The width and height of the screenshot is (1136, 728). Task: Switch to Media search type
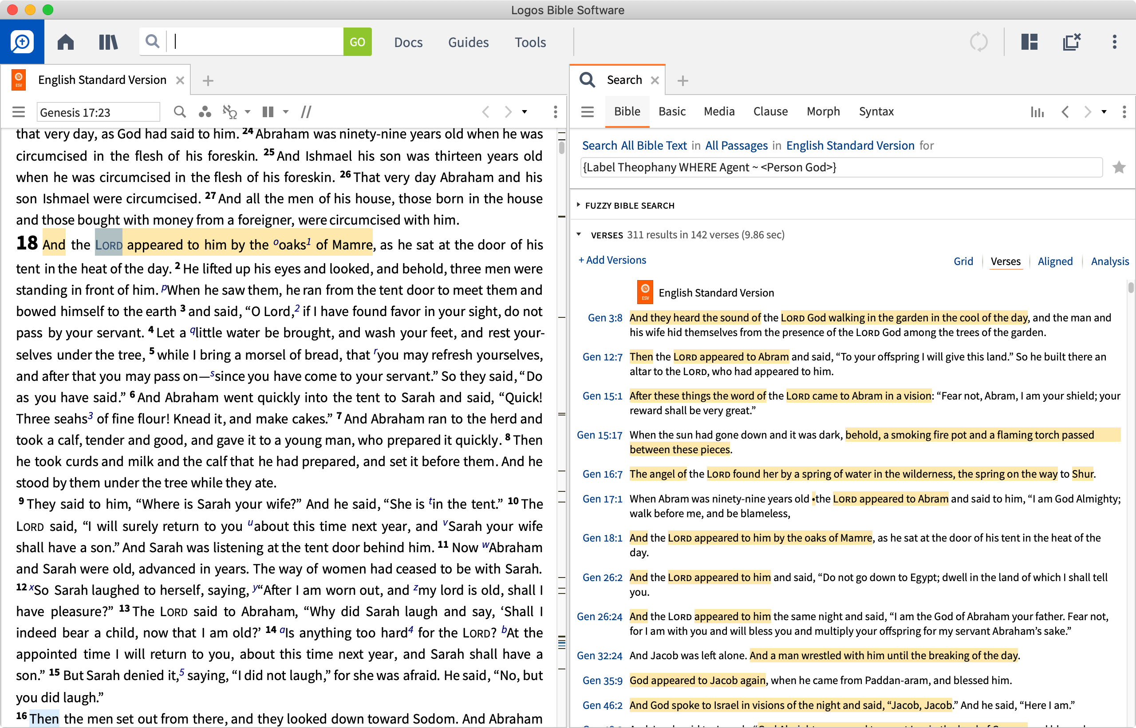click(x=719, y=111)
